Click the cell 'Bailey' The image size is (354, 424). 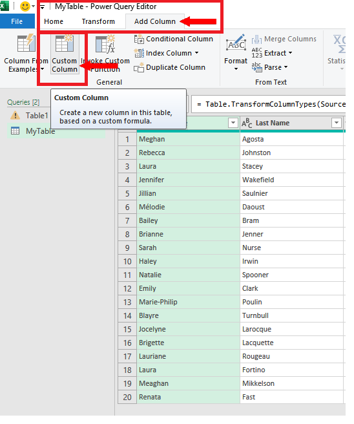point(189,220)
